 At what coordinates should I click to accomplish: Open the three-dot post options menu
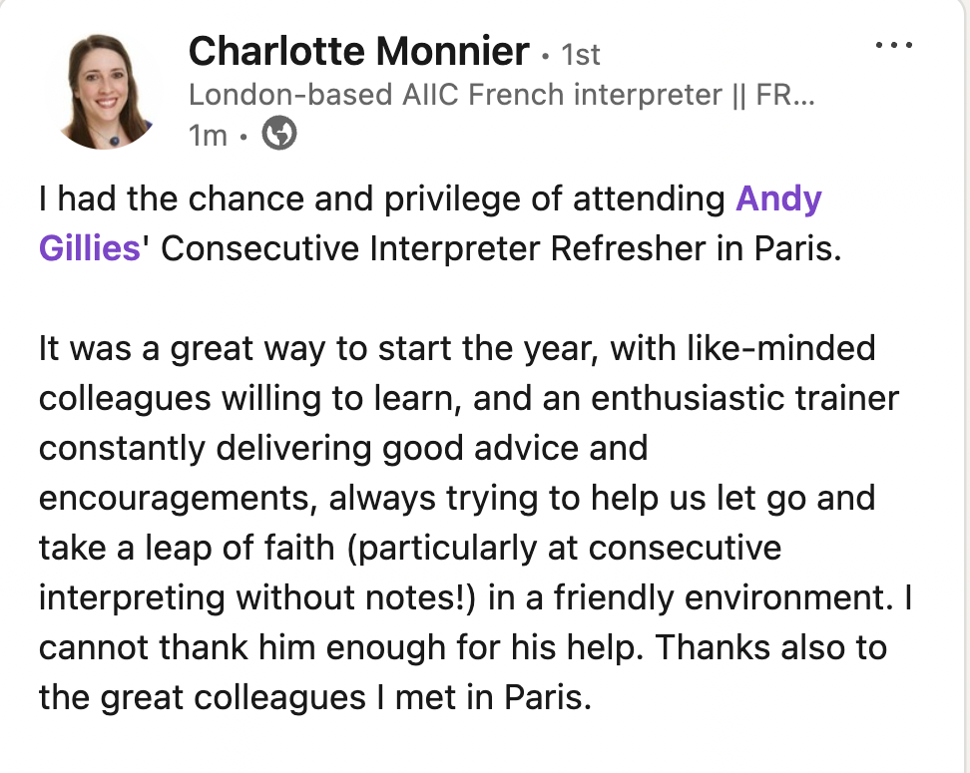tap(892, 47)
